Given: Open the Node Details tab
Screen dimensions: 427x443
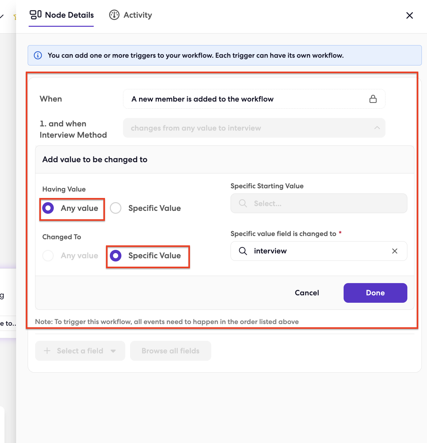Looking at the screenshot, I should point(62,15).
